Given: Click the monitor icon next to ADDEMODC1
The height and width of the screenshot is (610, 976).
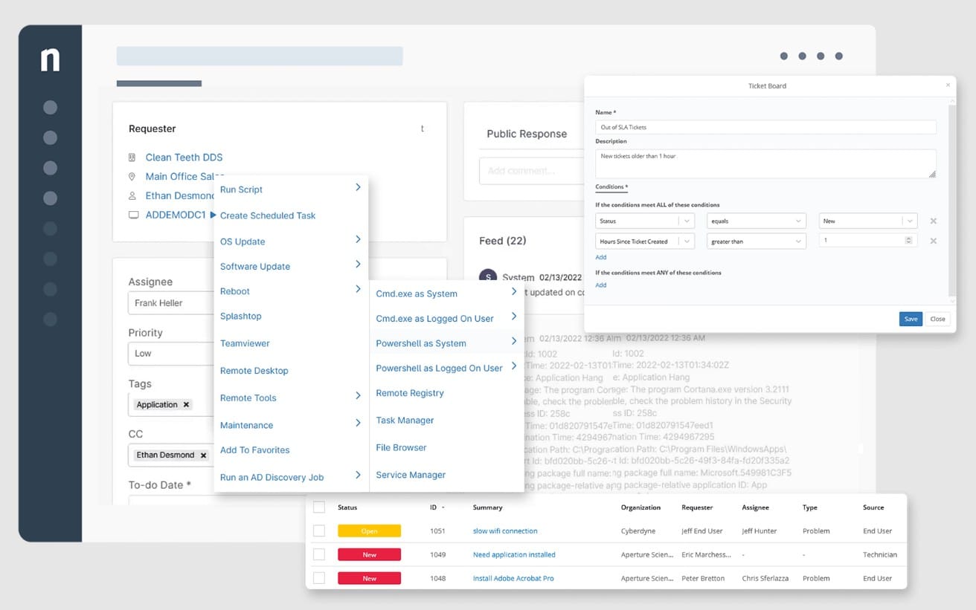Looking at the screenshot, I should tap(133, 215).
